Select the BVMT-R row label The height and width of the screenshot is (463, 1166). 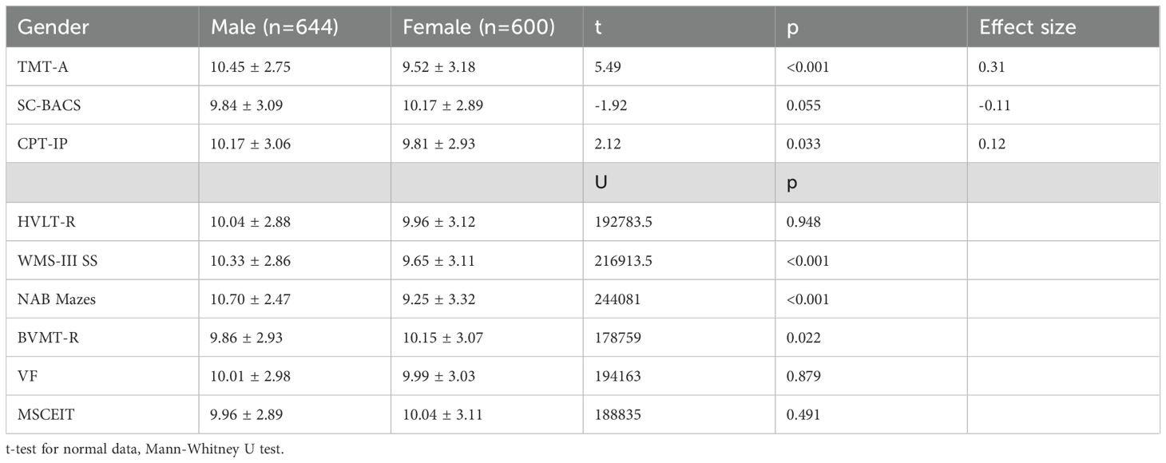pyautogui.click(x=43, y=338)
